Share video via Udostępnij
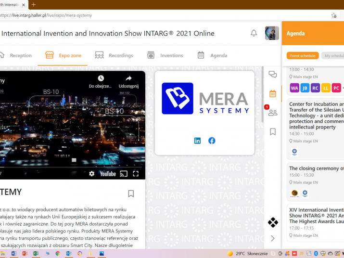344x258 pixels. pos(128,81)
